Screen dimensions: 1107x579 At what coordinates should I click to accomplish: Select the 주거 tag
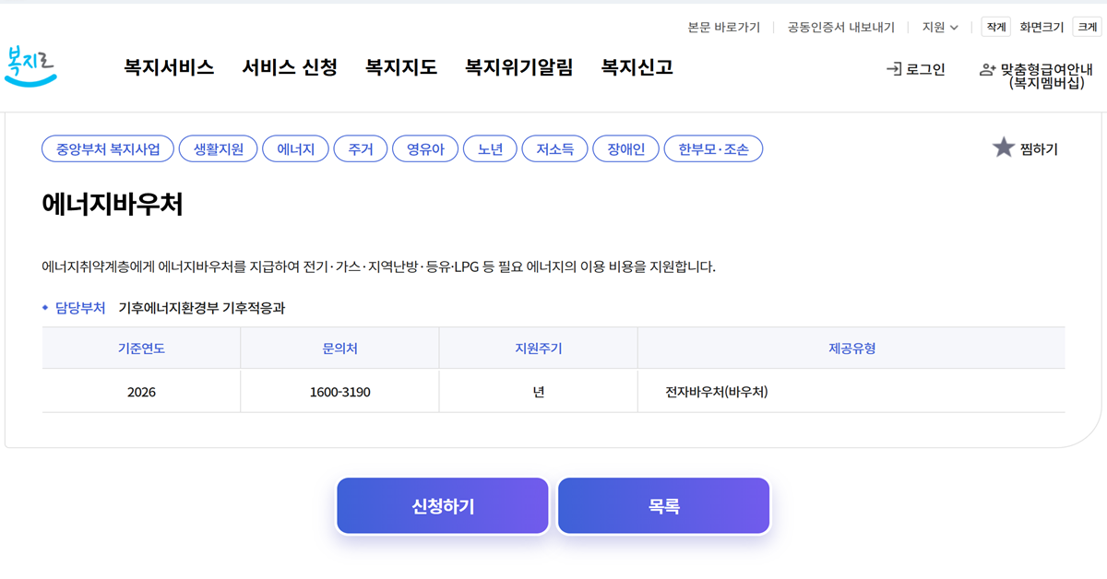tap(361, 148)
